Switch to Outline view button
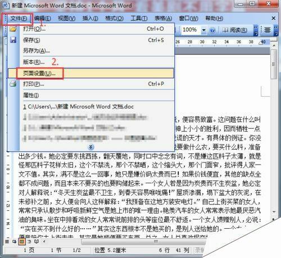The image size is (281, 258). [29, 242]
